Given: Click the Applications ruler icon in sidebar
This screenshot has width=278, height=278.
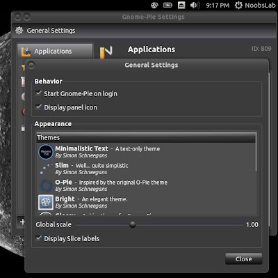Looking at the screenshot, I should point(26,52).
